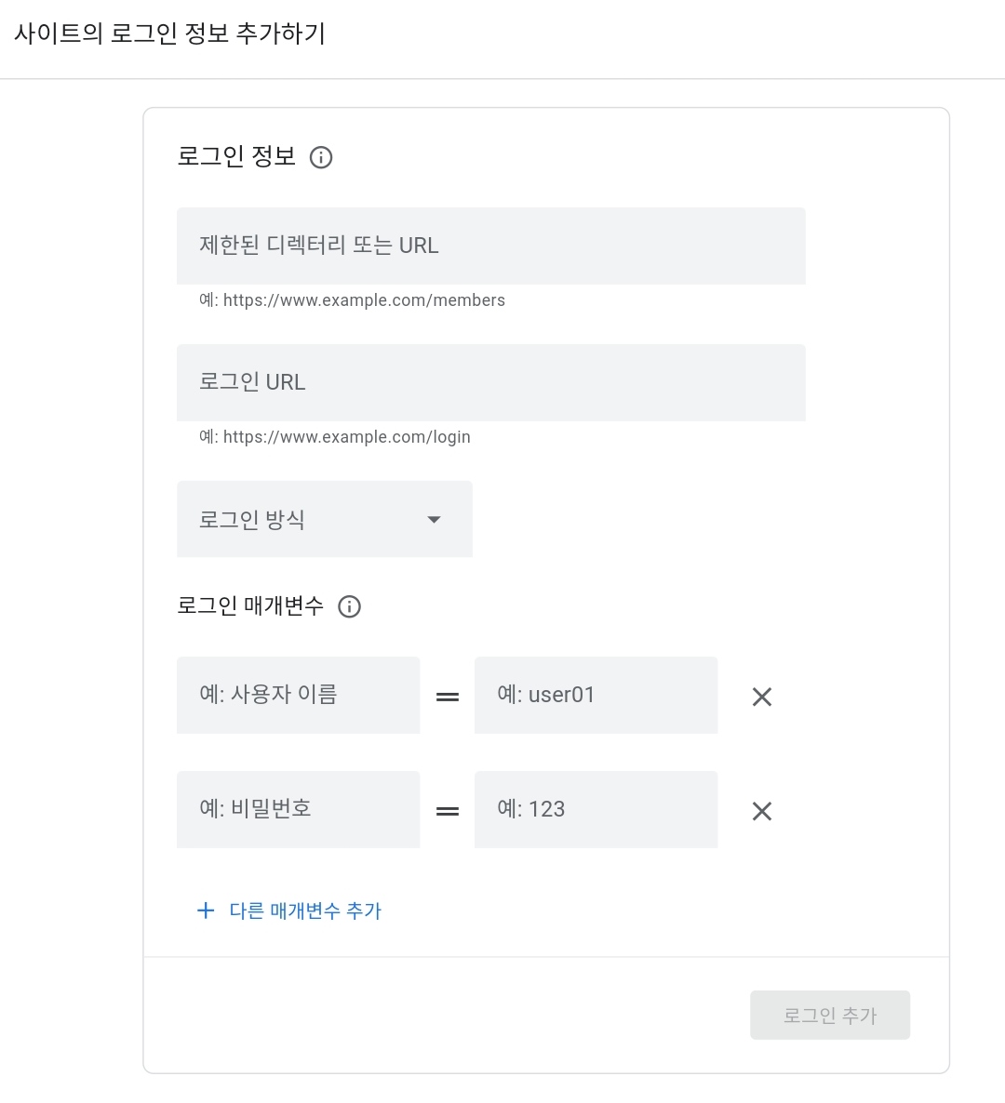
Task: Focus the 예: 비밀번호 parameter name field
Action: pyautogui.click(x=298, y=809)
